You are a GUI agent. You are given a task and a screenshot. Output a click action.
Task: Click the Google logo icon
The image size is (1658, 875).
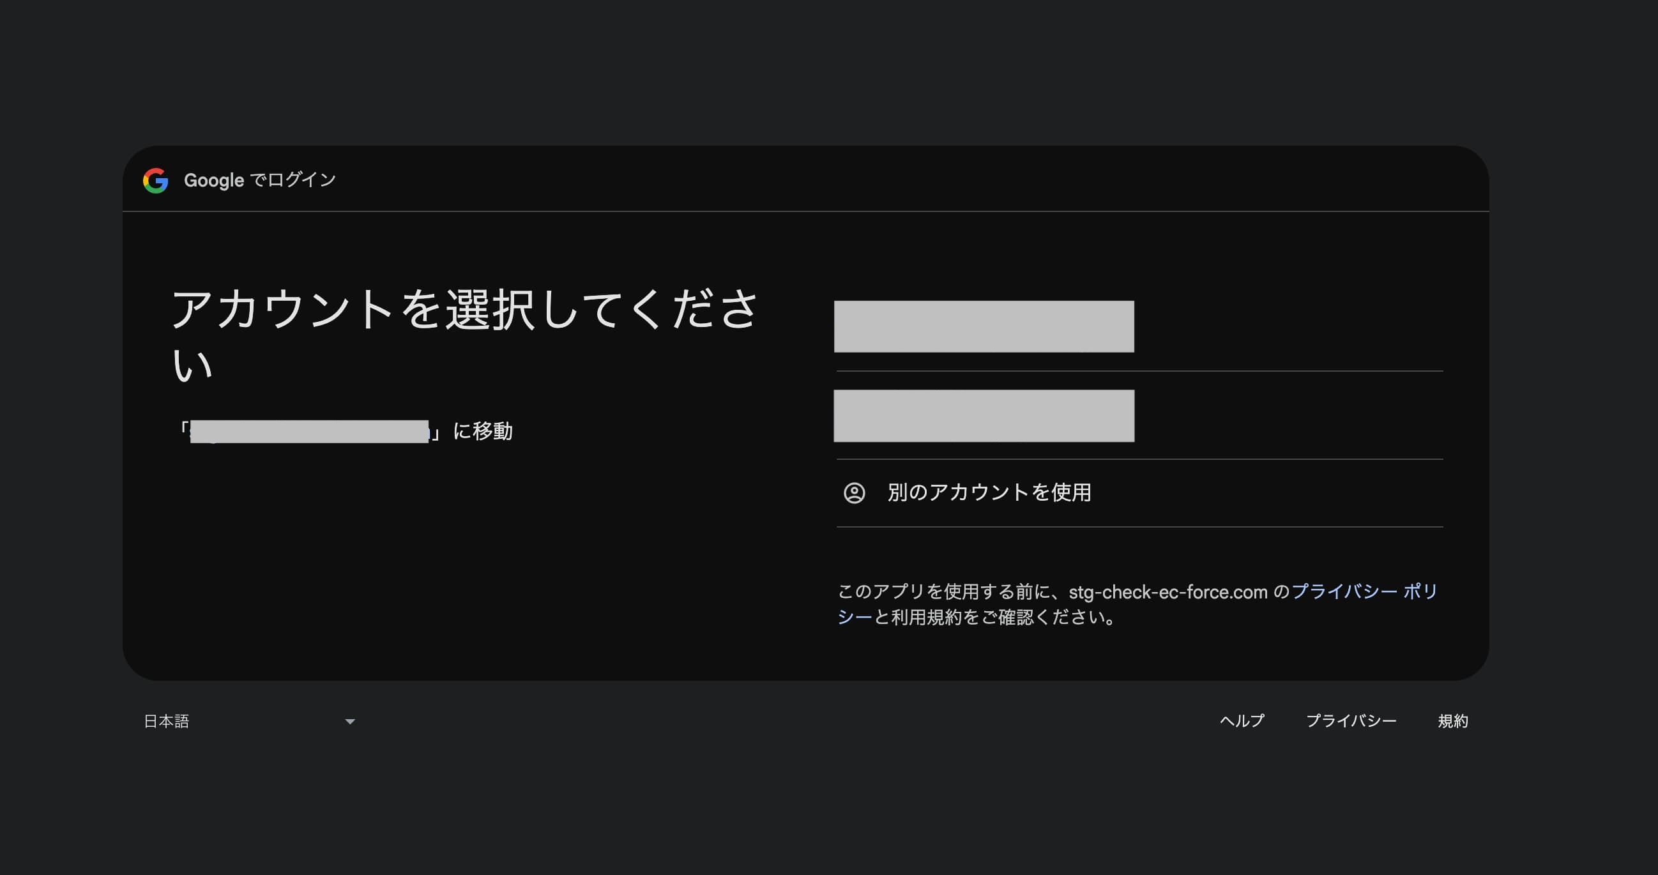(156, 181)
